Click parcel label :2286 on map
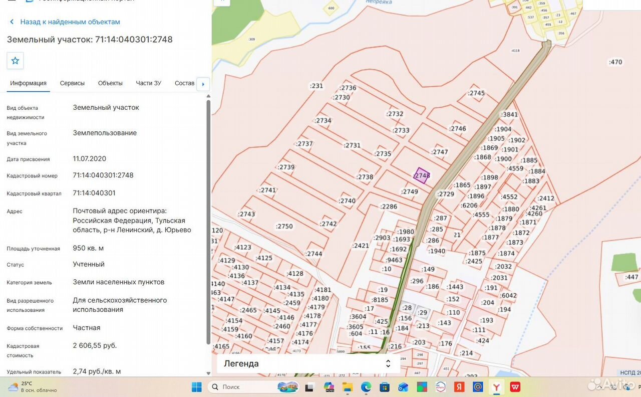The height and width of the screenshot is (397, 641). [389, 207]
